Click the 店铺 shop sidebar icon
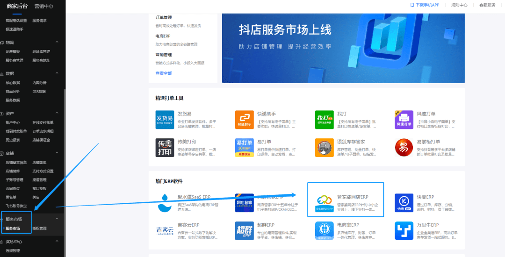 (2, 153)
